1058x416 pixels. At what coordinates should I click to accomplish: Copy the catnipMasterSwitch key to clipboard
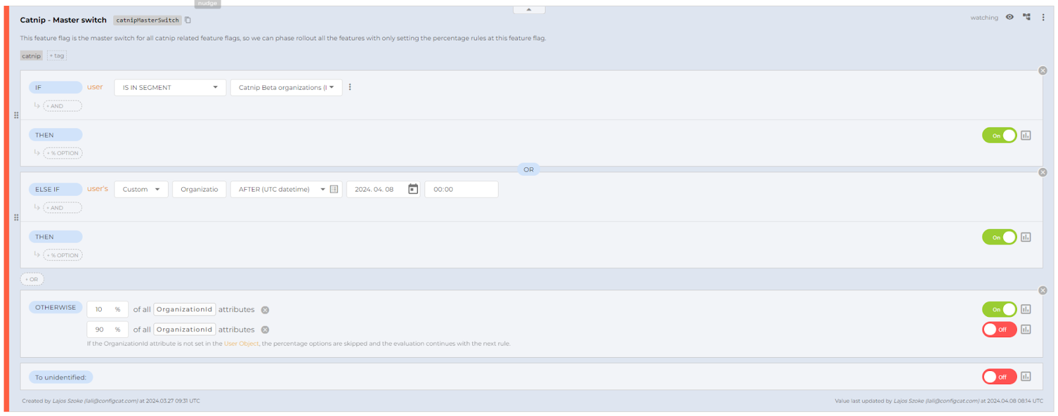[188, 20]
